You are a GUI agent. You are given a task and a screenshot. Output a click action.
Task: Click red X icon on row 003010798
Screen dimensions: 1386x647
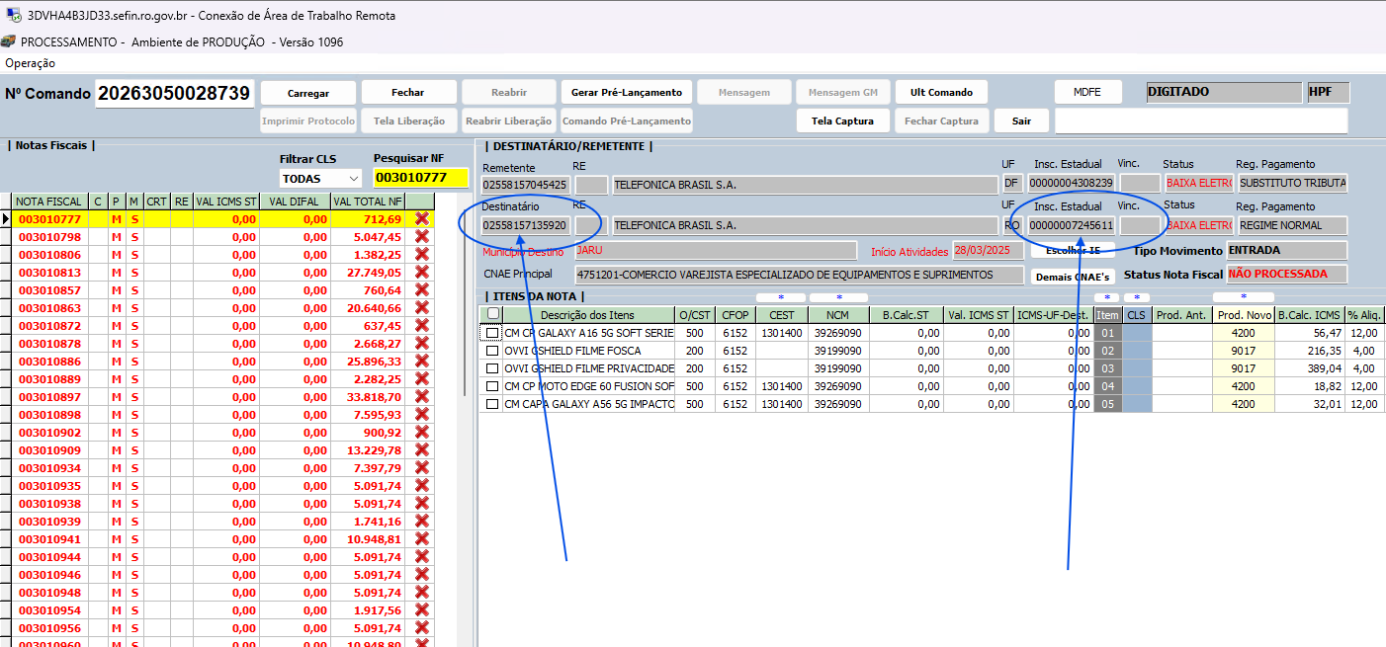pyautogui.click(x=422, y=237)
